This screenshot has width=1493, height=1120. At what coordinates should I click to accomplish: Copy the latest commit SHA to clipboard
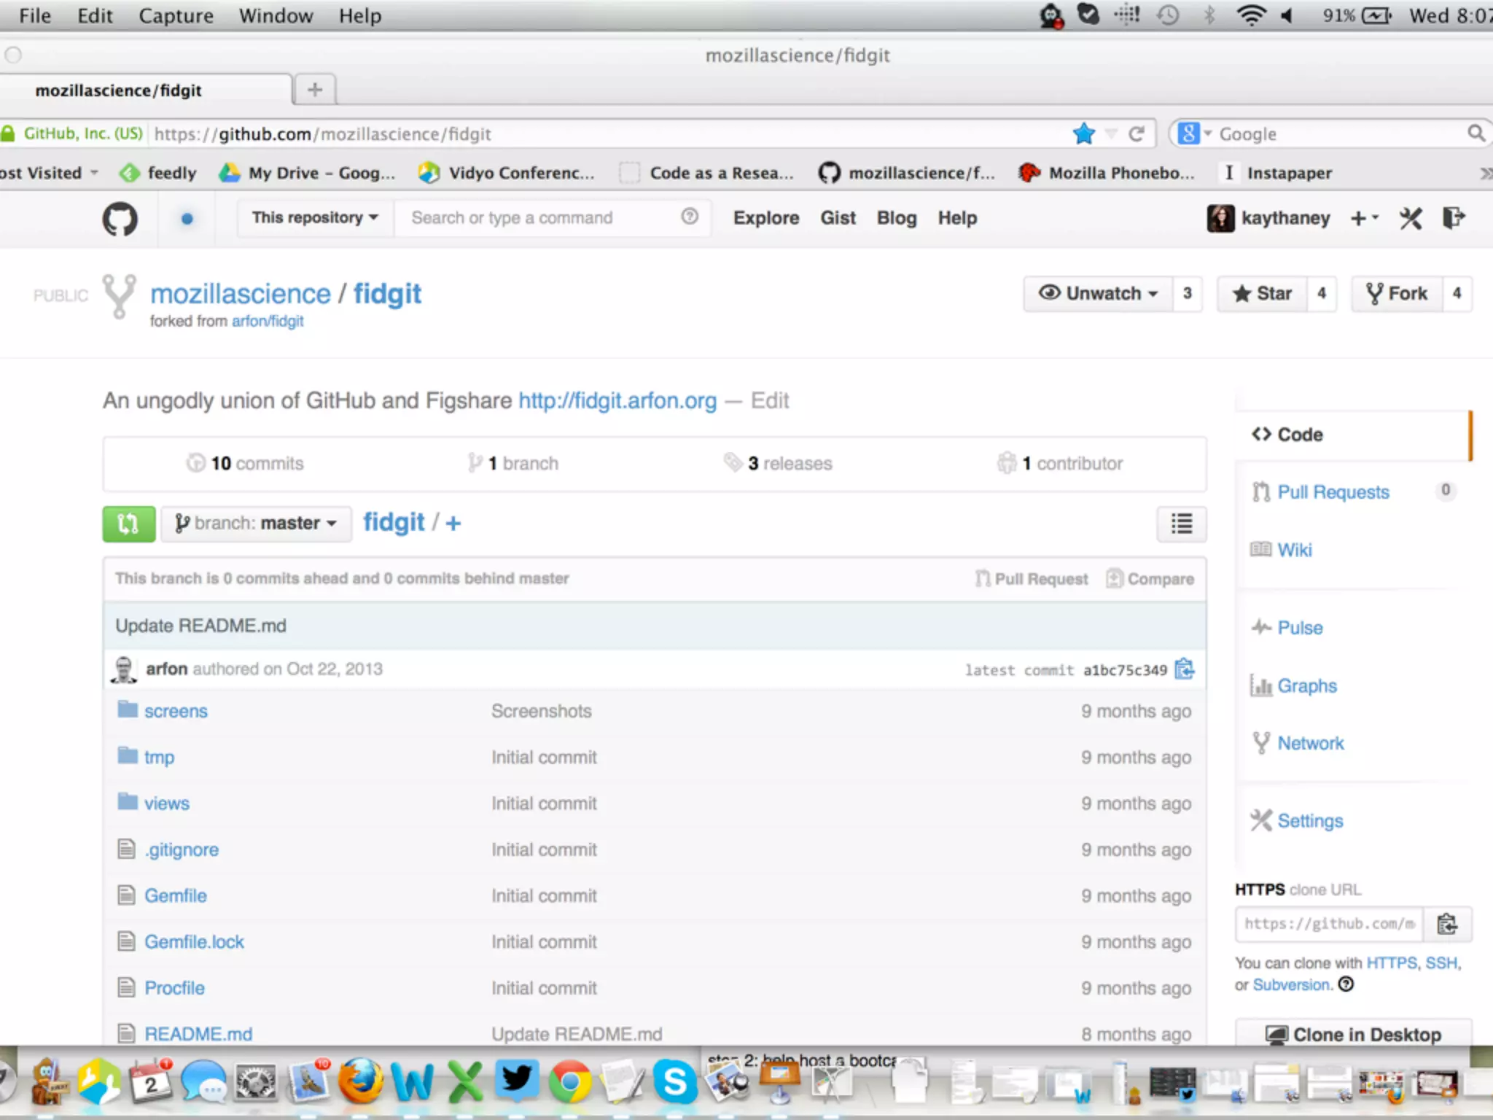coord(1185,669)
